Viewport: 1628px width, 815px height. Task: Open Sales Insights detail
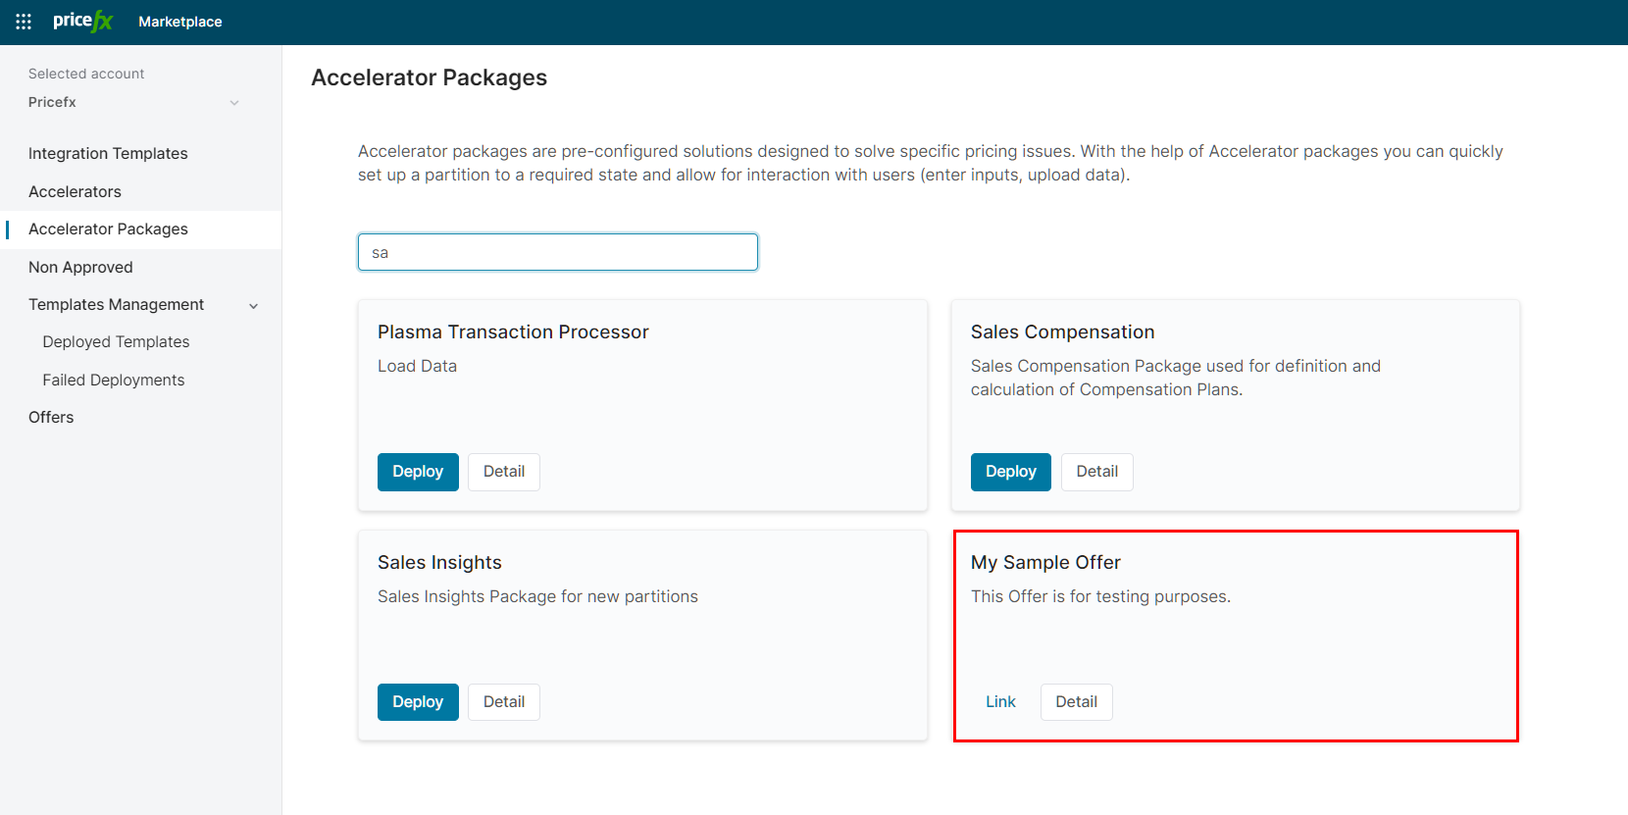[x=504, y=702]
